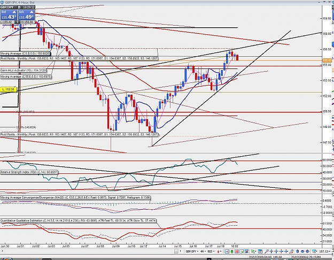Click the Relative Strength Index label

pos(29,172)
